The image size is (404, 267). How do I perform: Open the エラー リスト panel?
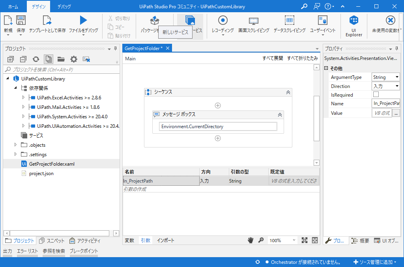click(x=27, y=251)
